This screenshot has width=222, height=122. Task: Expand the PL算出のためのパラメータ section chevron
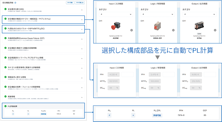(x=82, y=29)
